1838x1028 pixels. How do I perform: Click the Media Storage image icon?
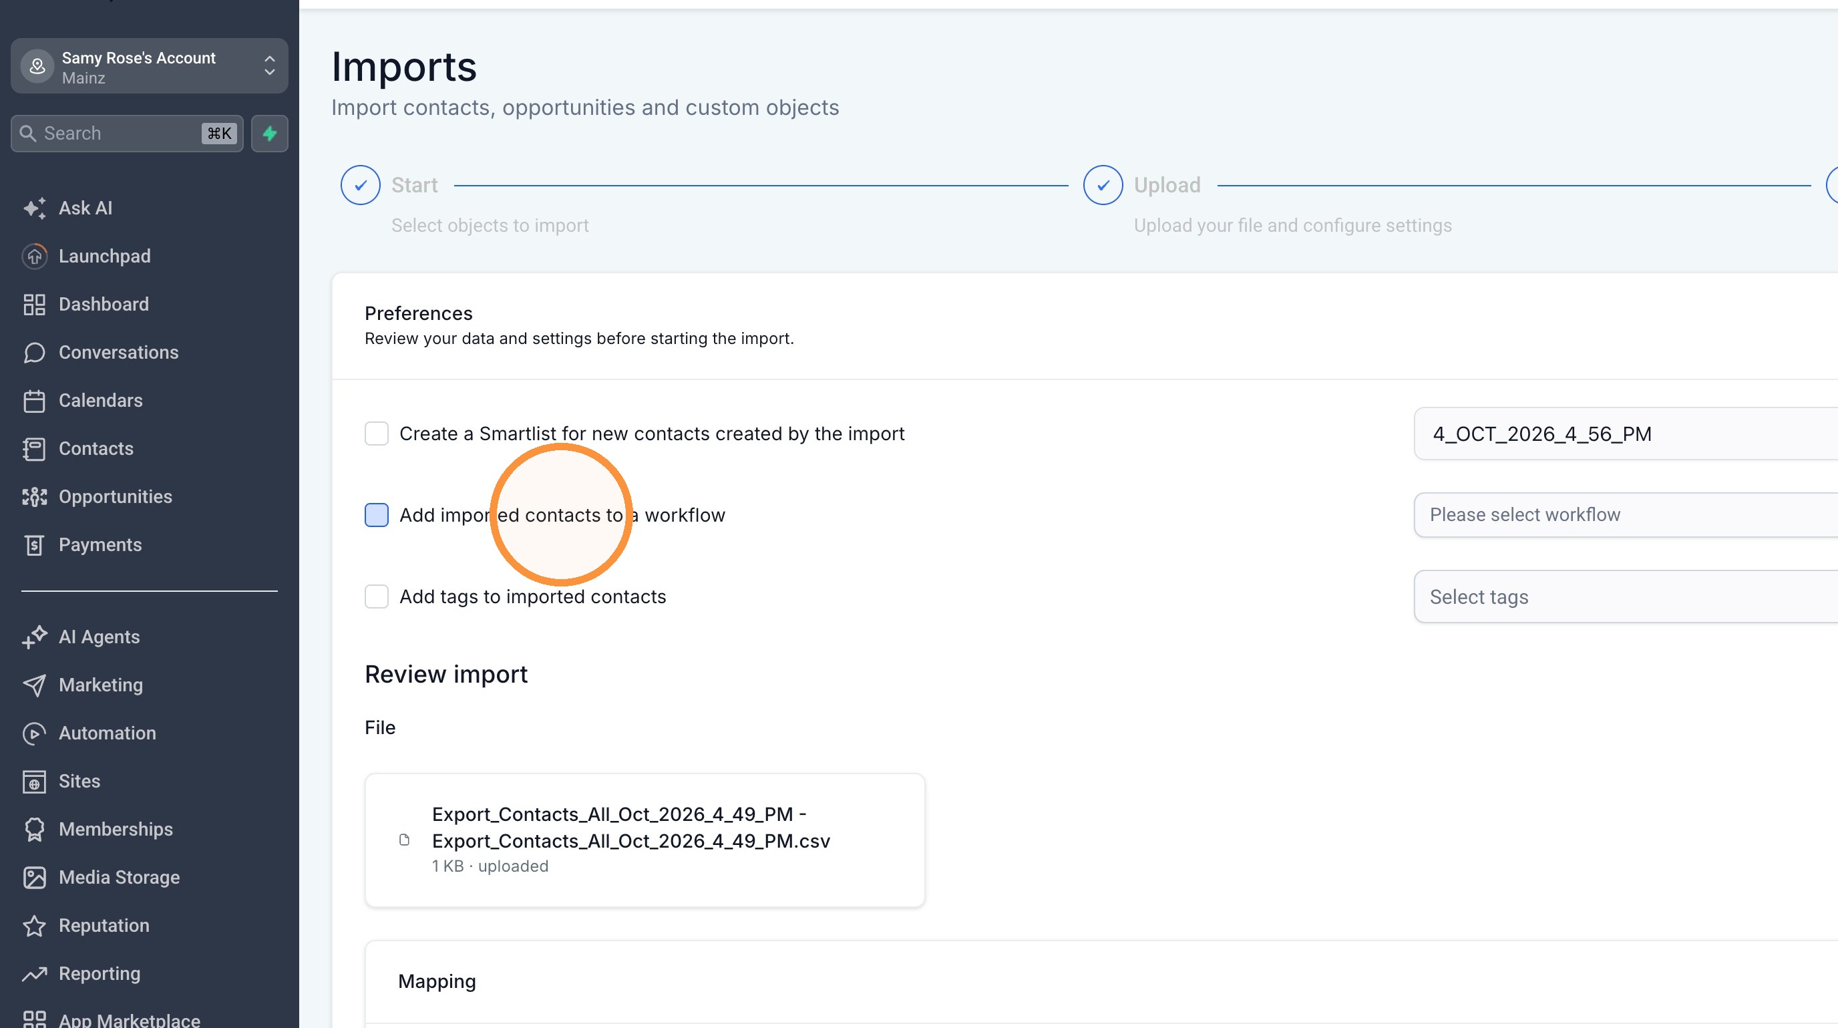(x=34, y=878)
